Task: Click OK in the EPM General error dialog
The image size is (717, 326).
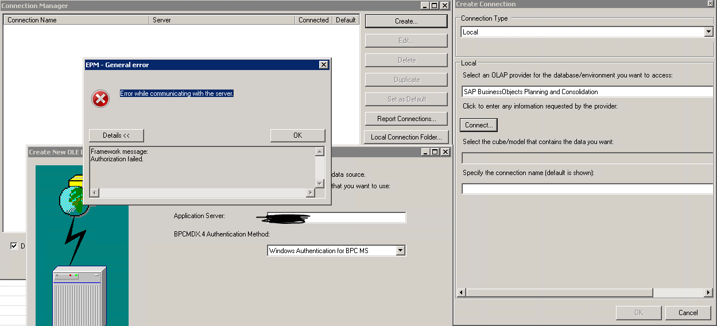Action: 297,135
